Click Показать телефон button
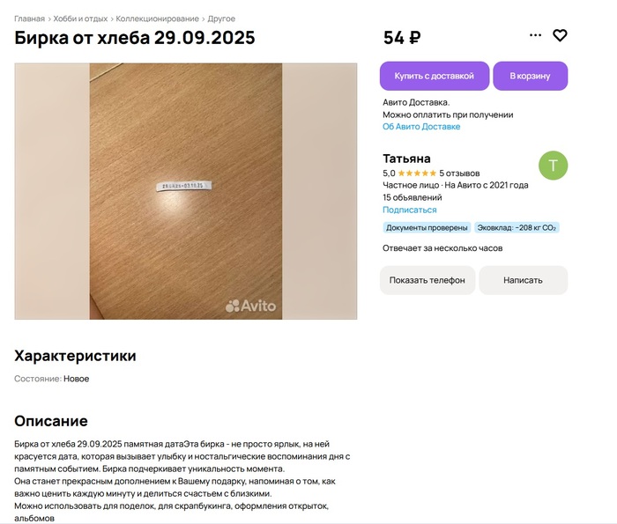 pos(427,280)
